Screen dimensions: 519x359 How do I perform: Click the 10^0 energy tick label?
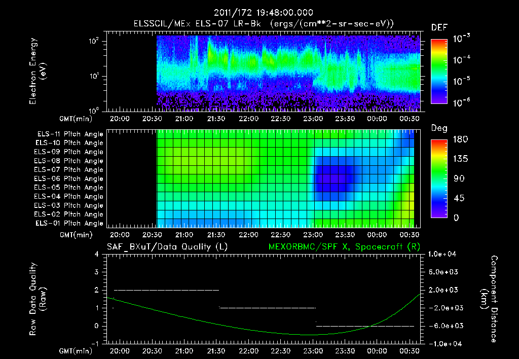pyautogui.click(x=94, y=111)
